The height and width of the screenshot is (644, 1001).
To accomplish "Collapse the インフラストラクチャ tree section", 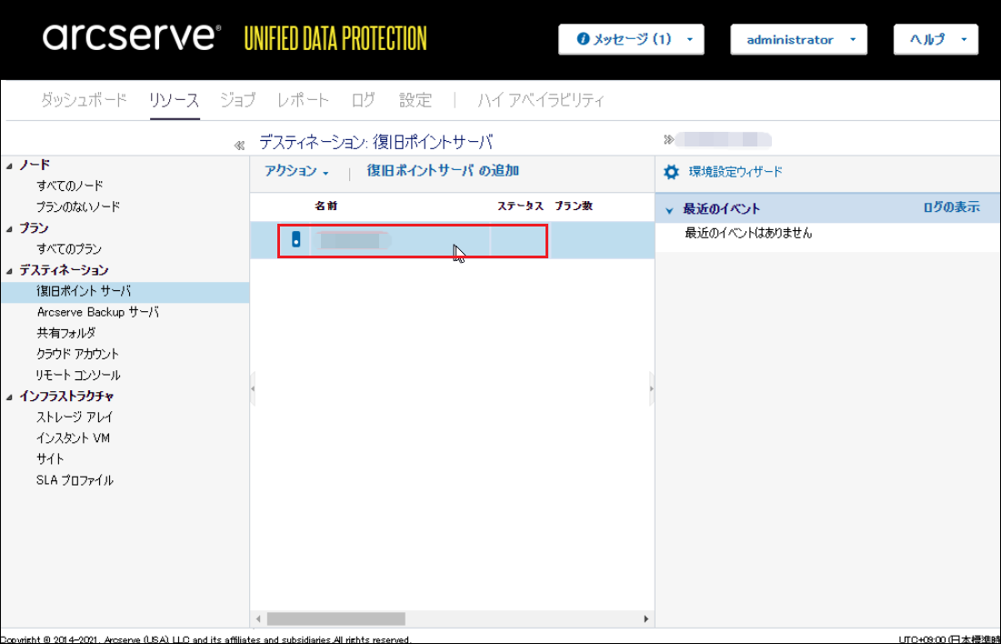I will [x=10, y=397].
